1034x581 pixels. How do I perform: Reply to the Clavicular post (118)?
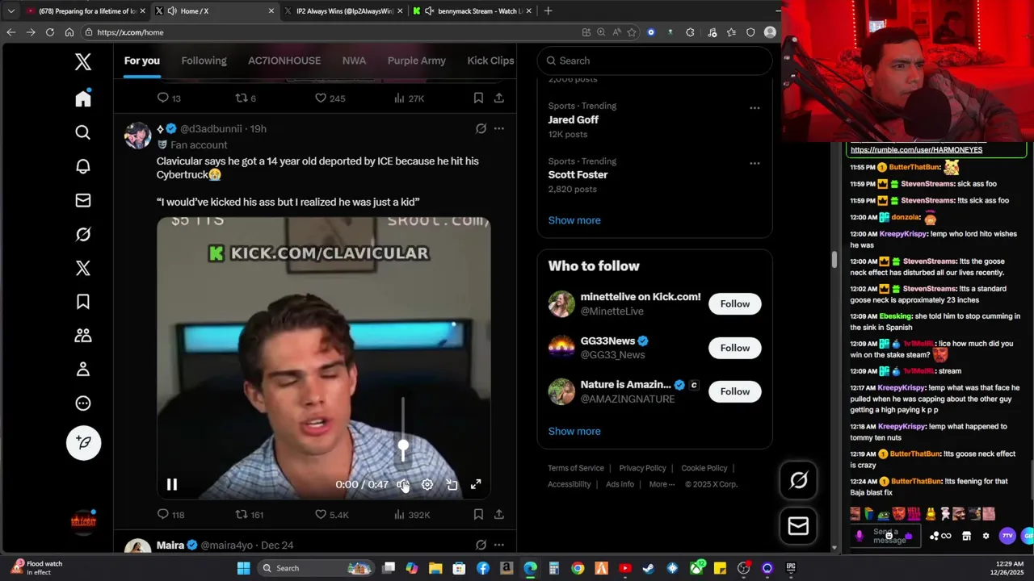click(x=170, y=515)
